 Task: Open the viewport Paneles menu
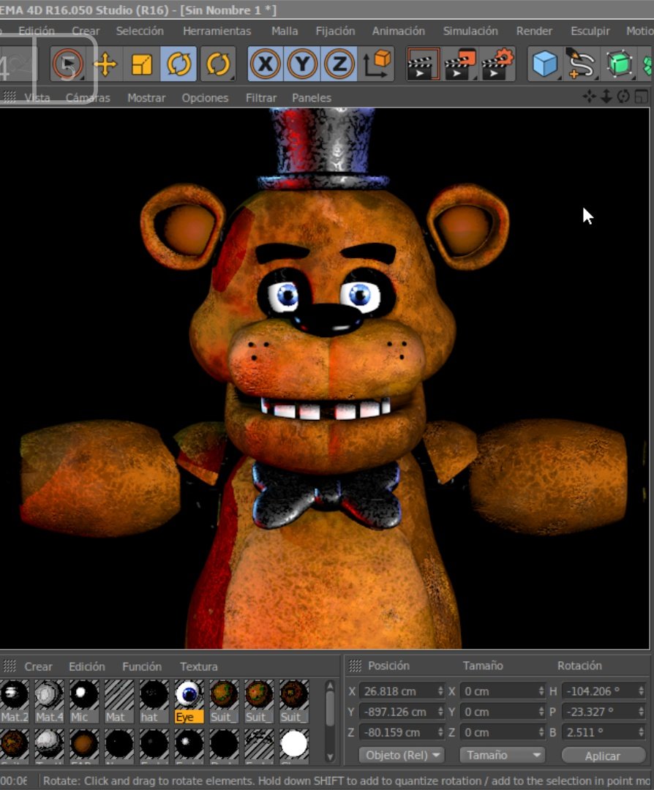(312, 98)
